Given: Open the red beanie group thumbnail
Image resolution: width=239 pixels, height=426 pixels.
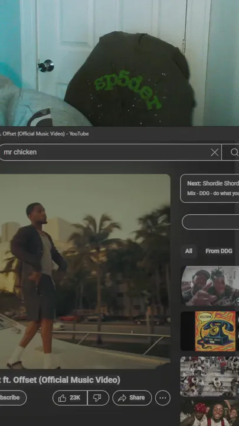Looking at the screenshot, I should (x=210, y=413).
